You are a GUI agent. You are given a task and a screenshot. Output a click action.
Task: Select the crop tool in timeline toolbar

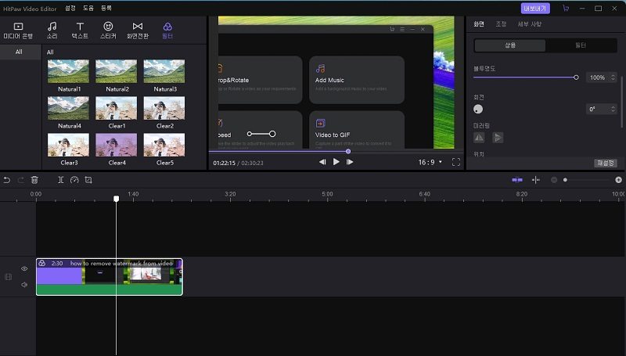[88, 180]
